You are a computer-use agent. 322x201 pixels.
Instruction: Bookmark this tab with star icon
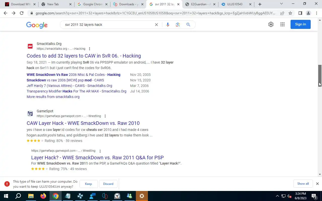pos(290,13)
